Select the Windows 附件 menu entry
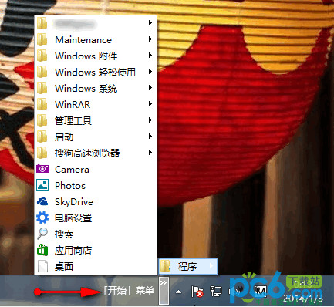Viewport: 334px width, 307px height. [96, 56]
